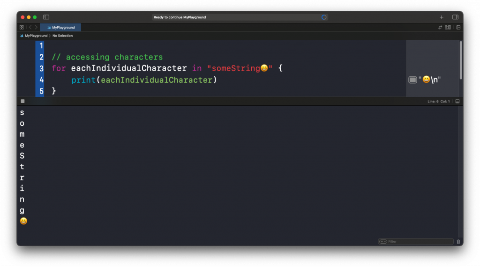Show the quick look result for line 4
The width and height of the screenshot is (480, 268).
[x=412, y=80]
